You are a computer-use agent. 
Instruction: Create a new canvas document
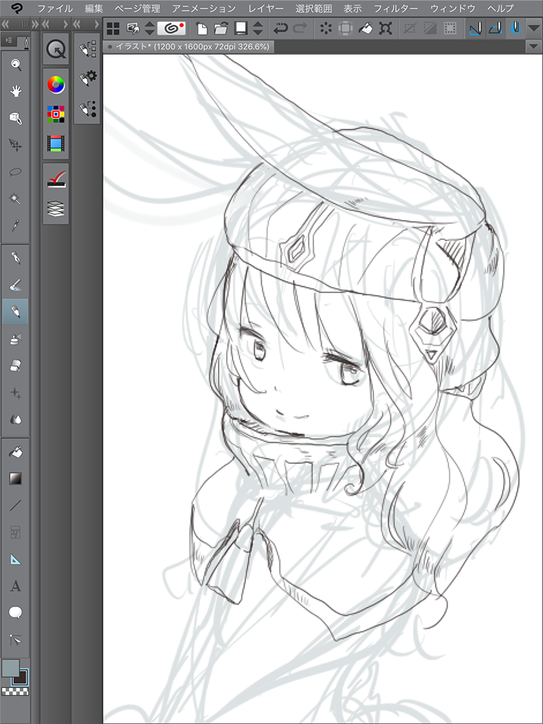click(202, 28)
